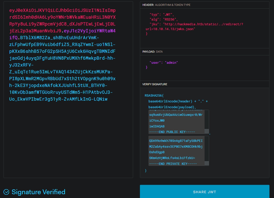The width and height of the screenshot is (274, 198).
Task: Click the "typ": "JWT" line in header
Action: [162, 14]
